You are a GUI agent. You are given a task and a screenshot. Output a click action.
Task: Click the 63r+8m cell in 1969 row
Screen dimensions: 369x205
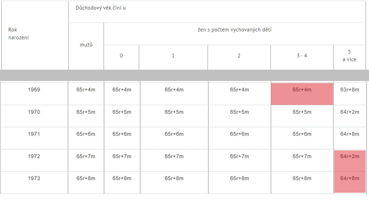pos(350,93)
